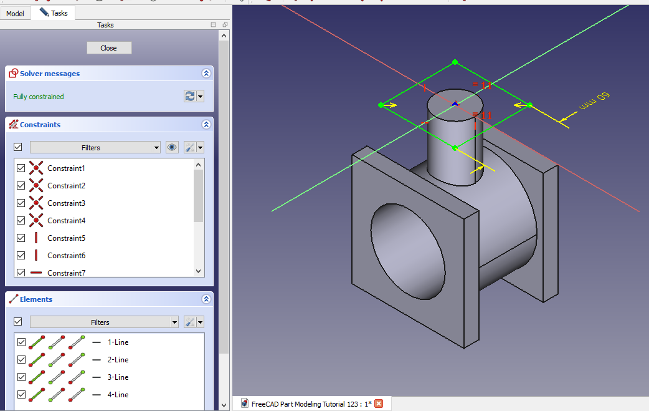Screen dimensions: 649x411
Task: Click the constraints list scrollbar down arrow
Action: point(199,271)
